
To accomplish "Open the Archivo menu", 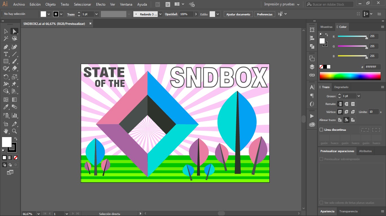I will point(19,4).
